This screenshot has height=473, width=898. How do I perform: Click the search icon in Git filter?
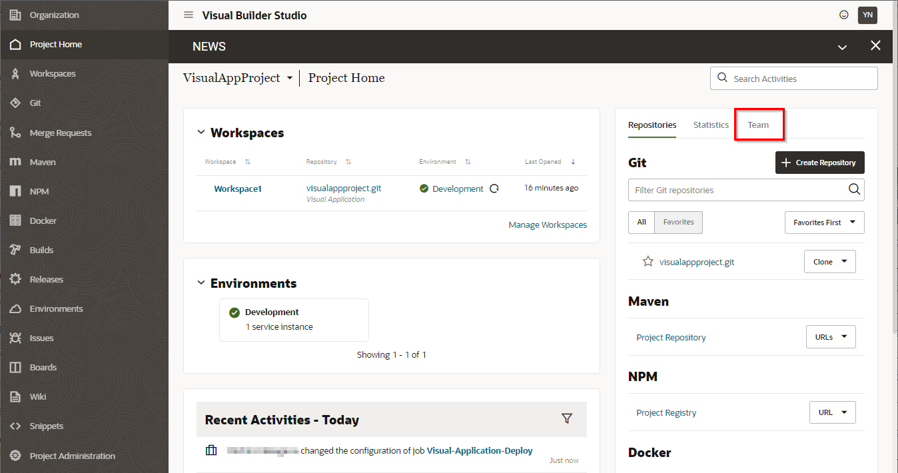(854, 190)
